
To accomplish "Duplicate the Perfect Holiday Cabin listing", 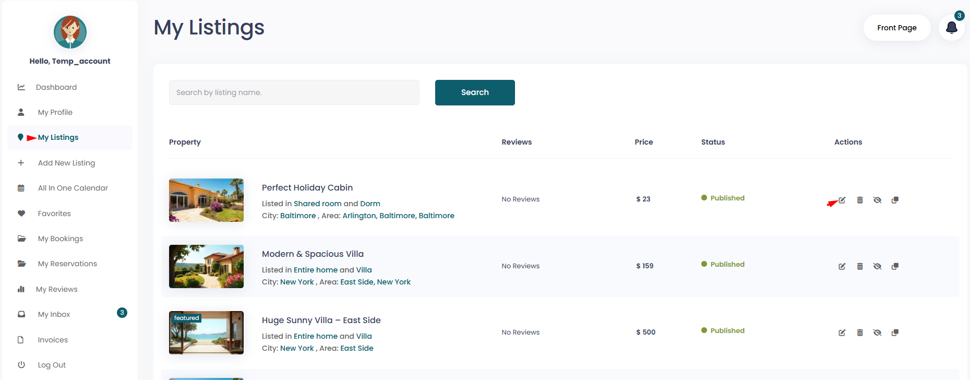I will 895,200.
